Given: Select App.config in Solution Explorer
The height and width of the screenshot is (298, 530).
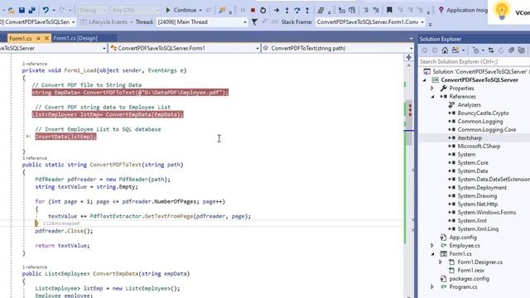Looking at the screenshot, I should pos(463,238).
